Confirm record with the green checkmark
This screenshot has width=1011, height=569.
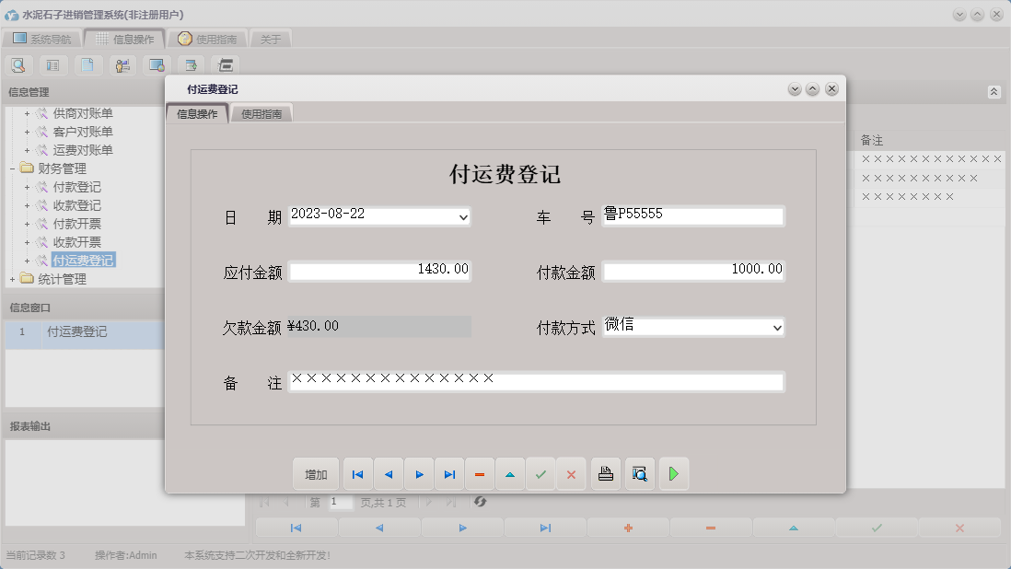541,473
